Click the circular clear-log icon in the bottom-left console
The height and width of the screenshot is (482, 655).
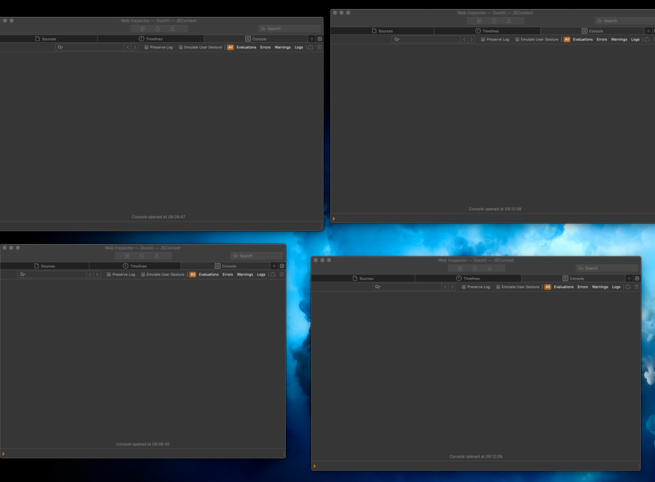273,274
